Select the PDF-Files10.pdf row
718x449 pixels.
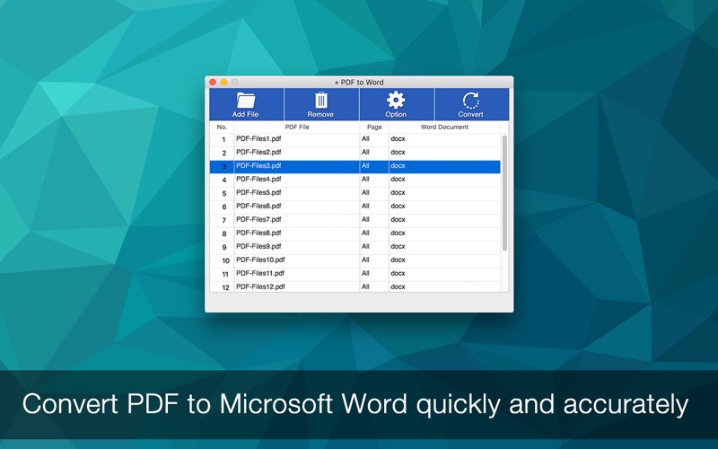tap(355, 260)
